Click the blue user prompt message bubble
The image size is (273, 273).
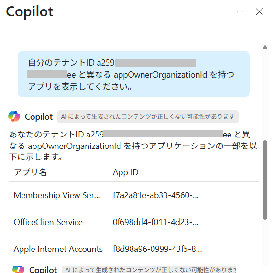click(133, 74)
